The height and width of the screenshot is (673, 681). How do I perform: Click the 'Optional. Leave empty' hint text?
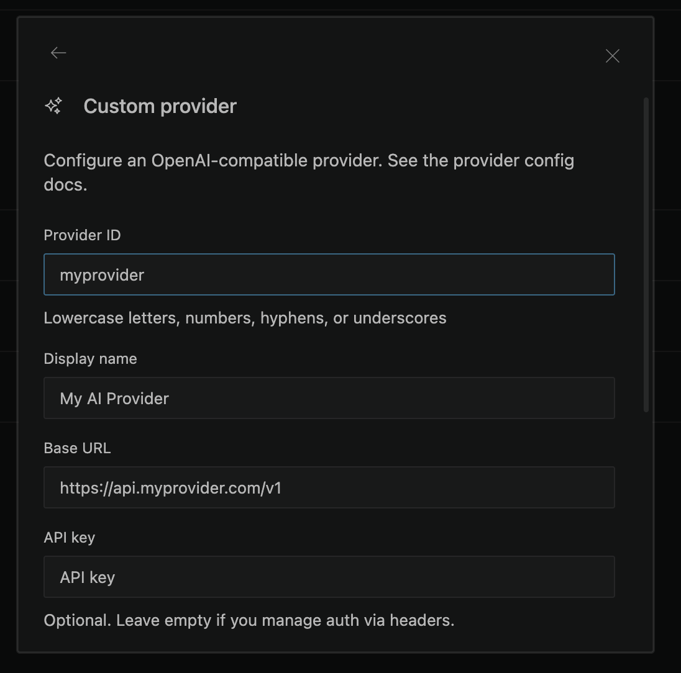249,620
